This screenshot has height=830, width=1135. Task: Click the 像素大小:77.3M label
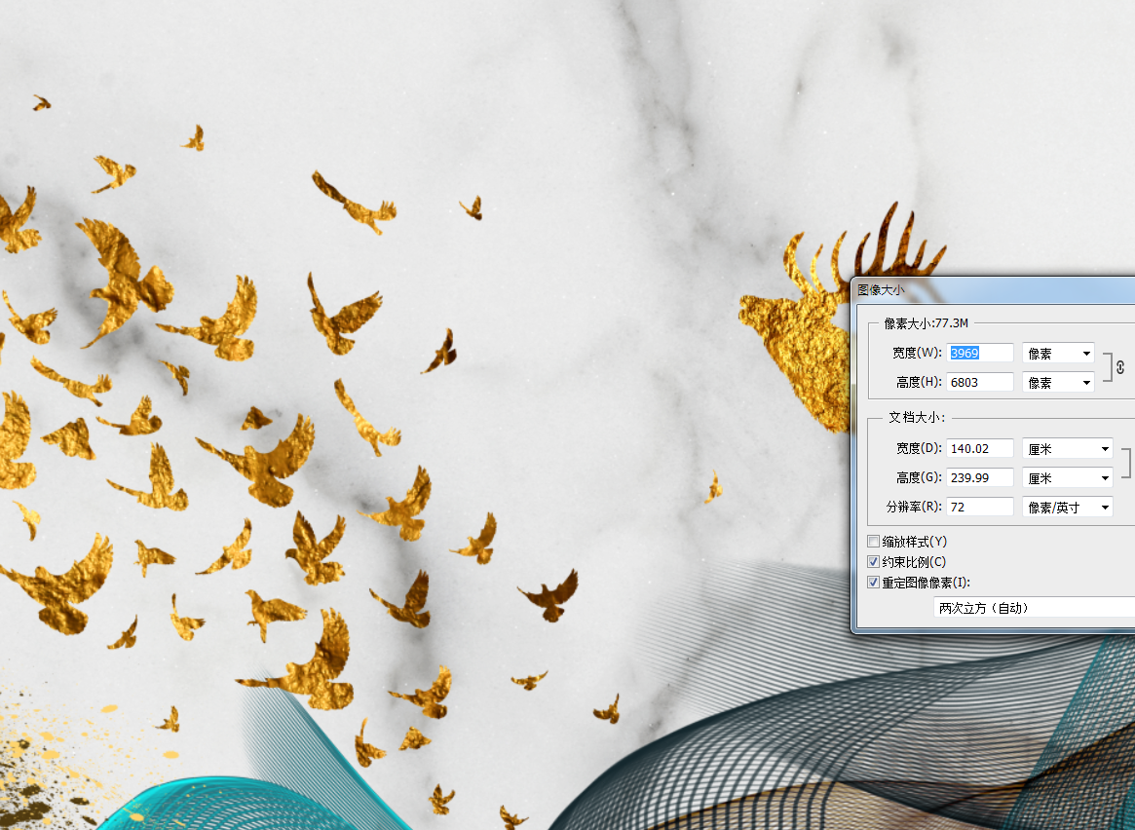(x=926, y=323)
